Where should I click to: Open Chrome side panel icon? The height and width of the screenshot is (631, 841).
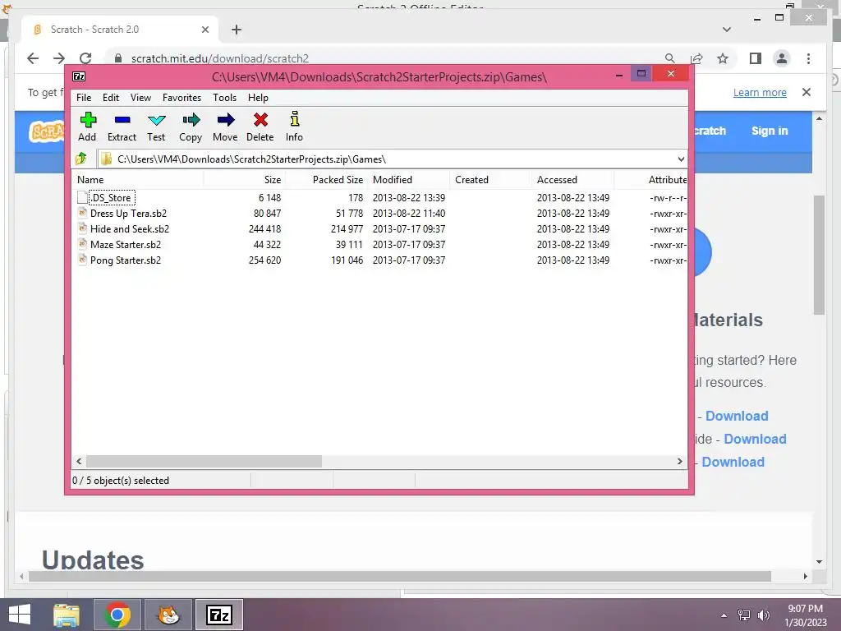click(x=756, y=58)
